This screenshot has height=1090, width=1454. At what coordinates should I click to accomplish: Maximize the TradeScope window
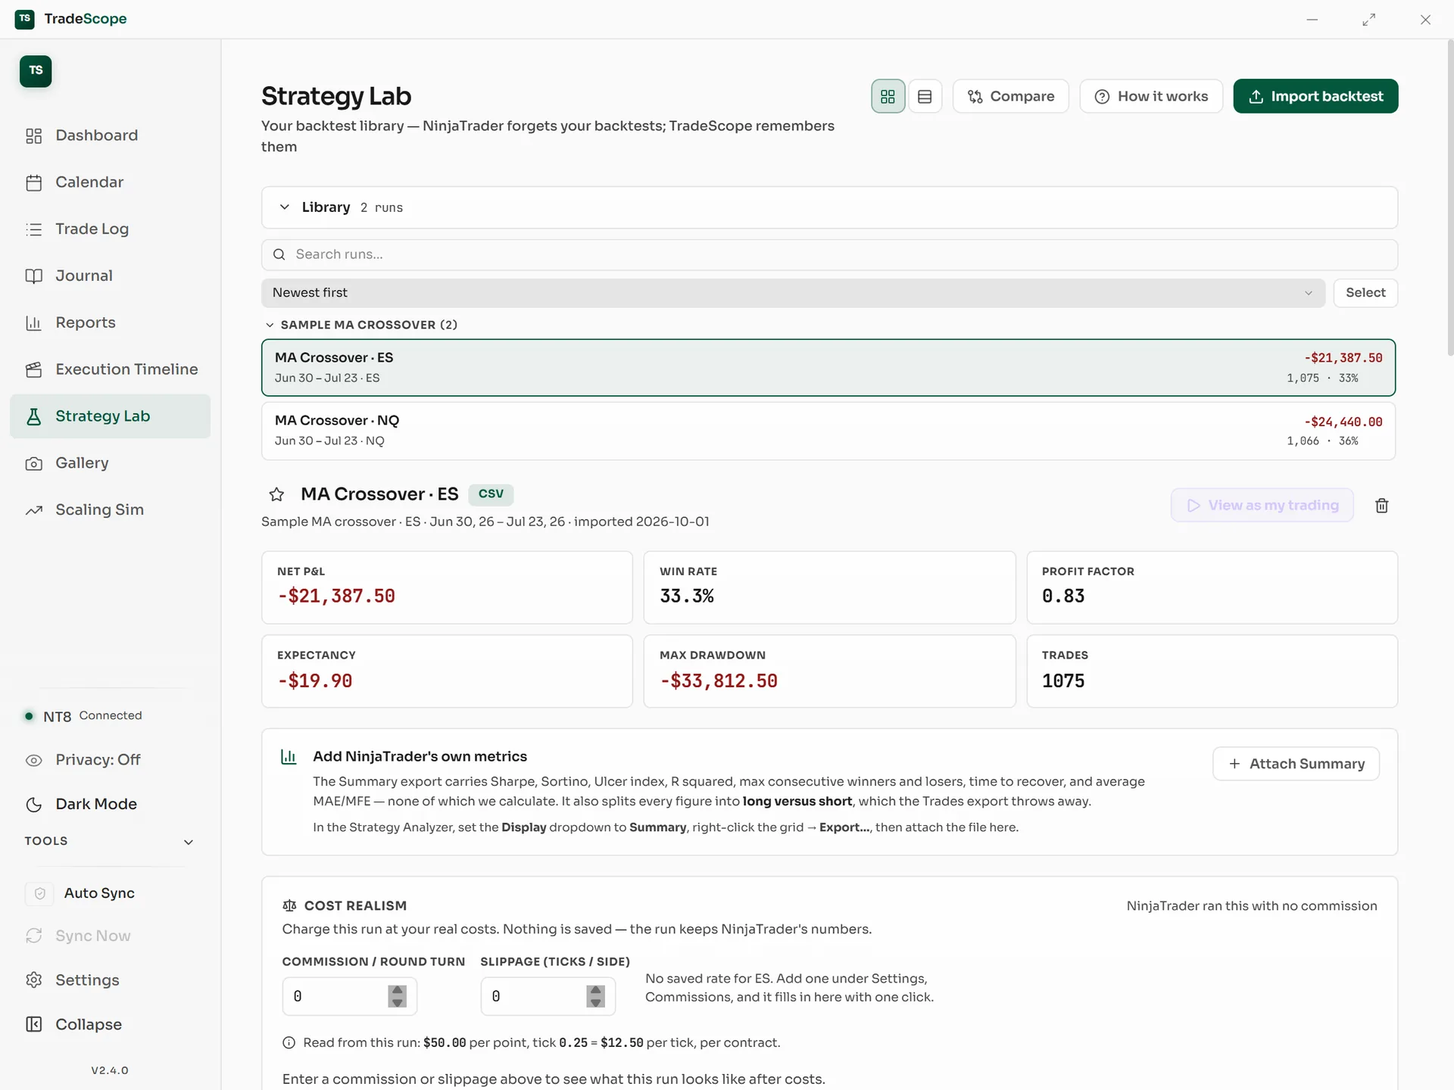point(1368,20)
